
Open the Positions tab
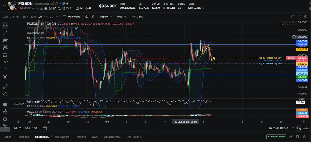23,137
